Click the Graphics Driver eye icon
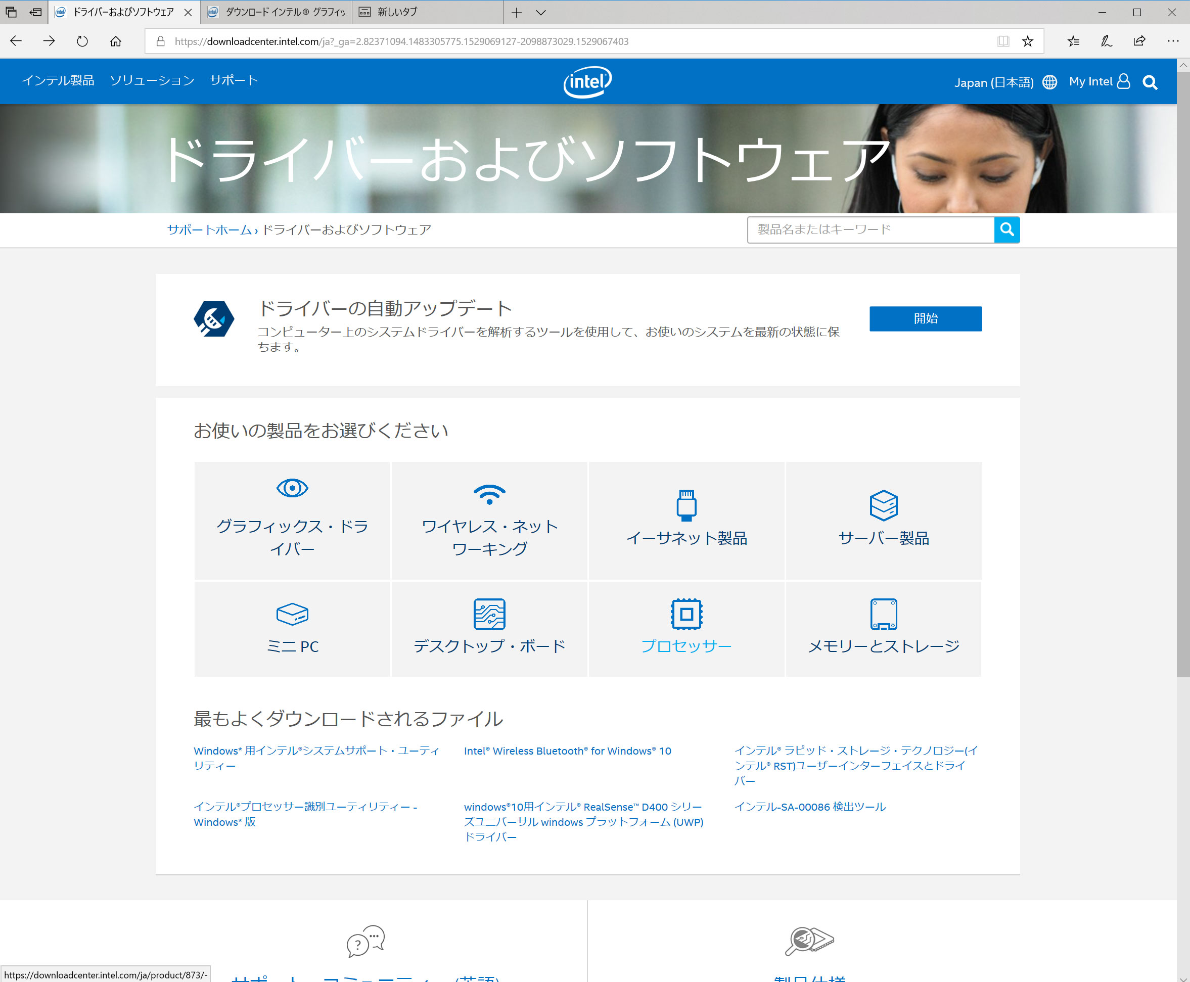 [292, 488]
